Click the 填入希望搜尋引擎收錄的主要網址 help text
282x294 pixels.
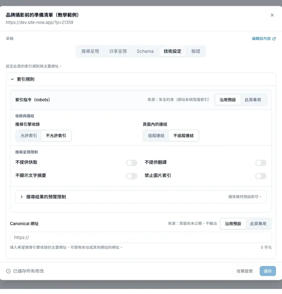(66, 247)
